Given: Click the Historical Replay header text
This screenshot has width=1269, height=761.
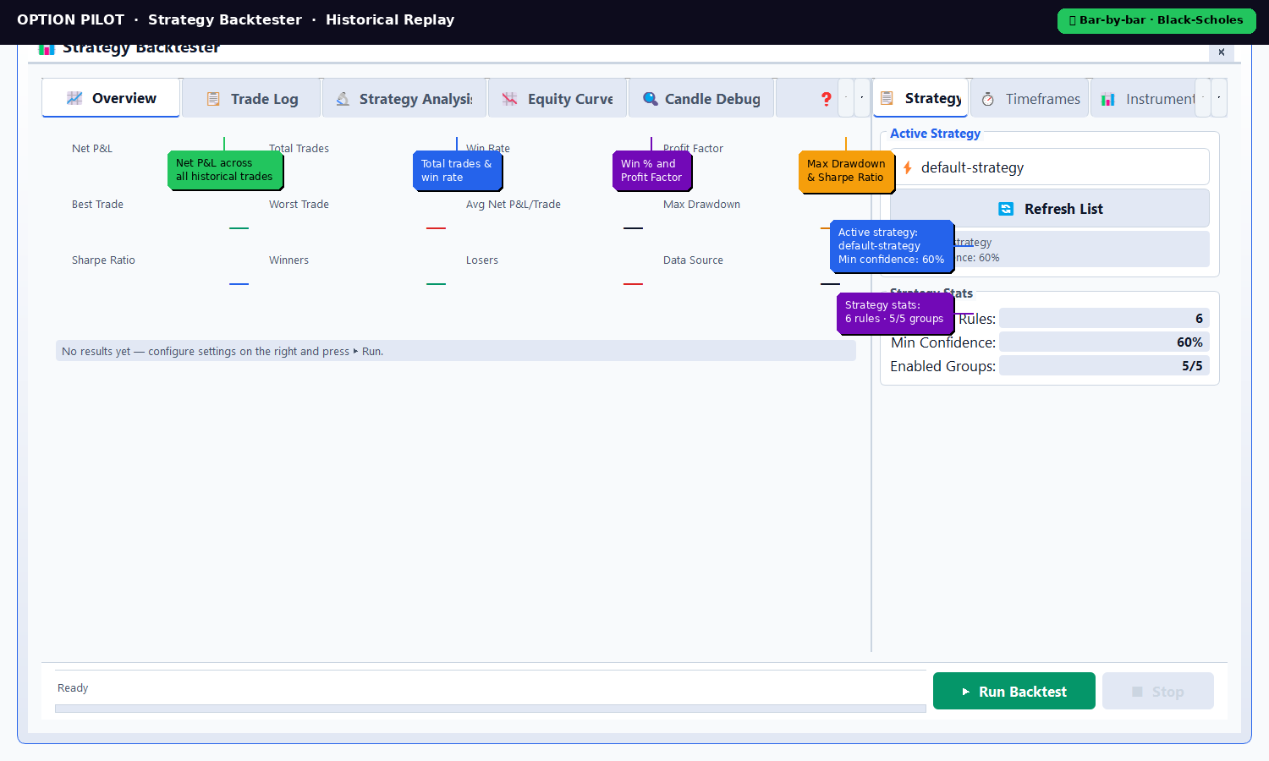Looking at the screenshot, I should tap(390, 19).
